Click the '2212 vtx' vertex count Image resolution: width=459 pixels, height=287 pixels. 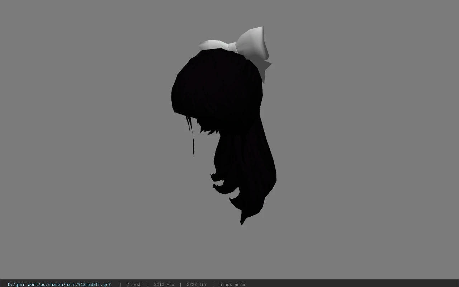[x=164, y=284]
